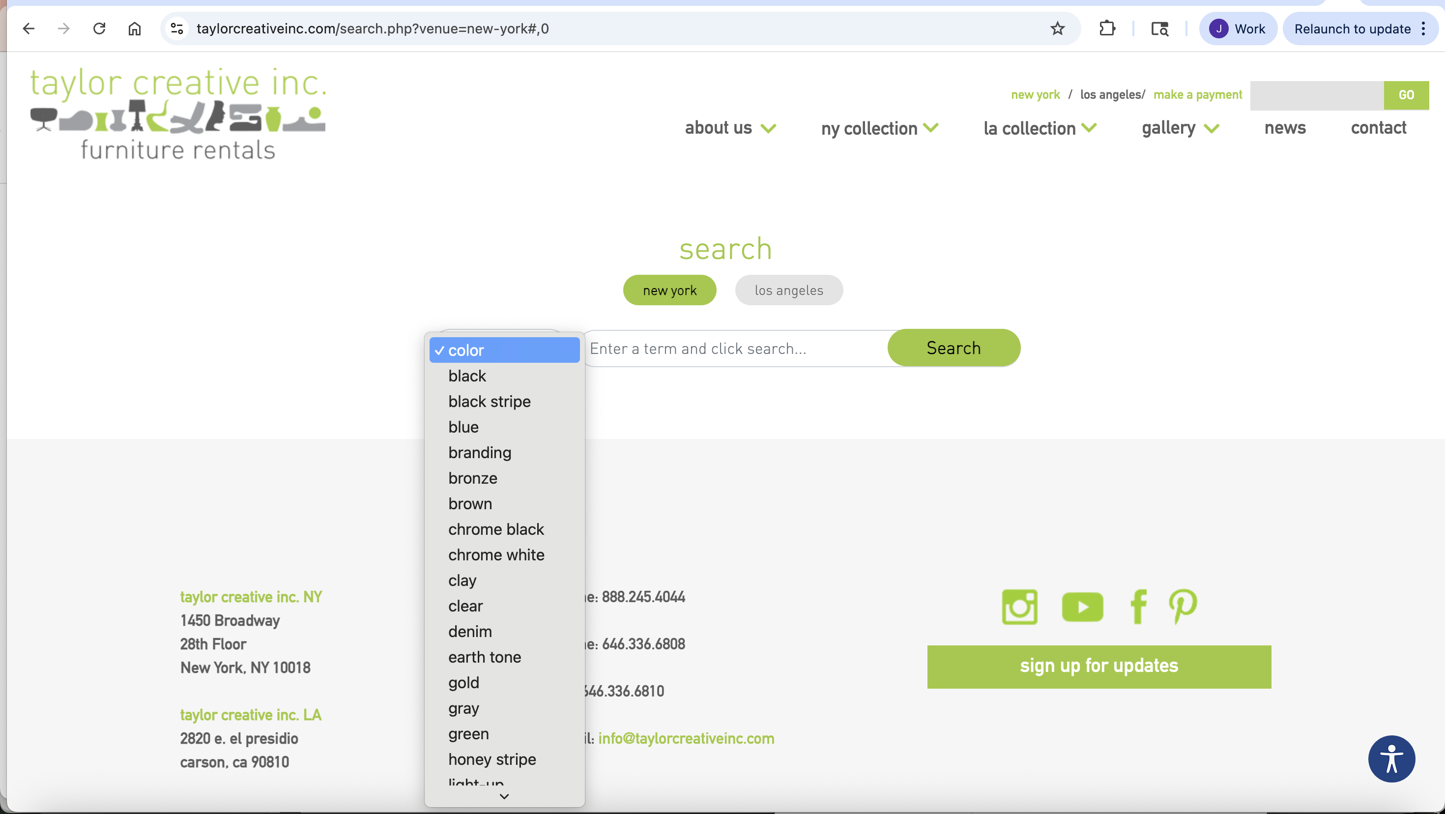Image resolution: width=1445 pixels, height=814 pixels.
Task: Open the new york link in header
Action: (1035, 95)
